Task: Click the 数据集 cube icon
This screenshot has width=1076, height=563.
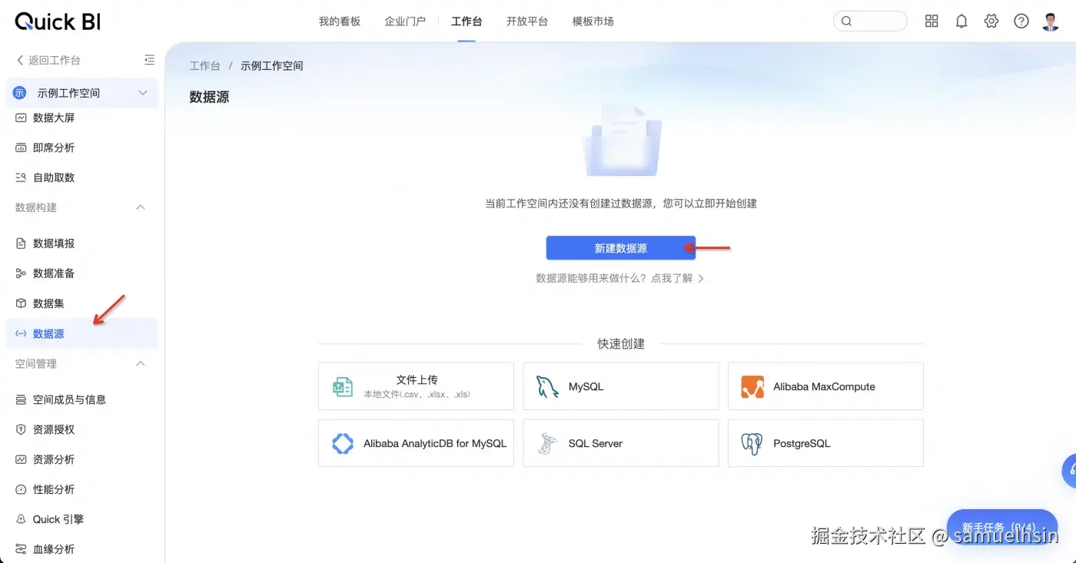Action: pyautogui.click(x=21, y=303)
